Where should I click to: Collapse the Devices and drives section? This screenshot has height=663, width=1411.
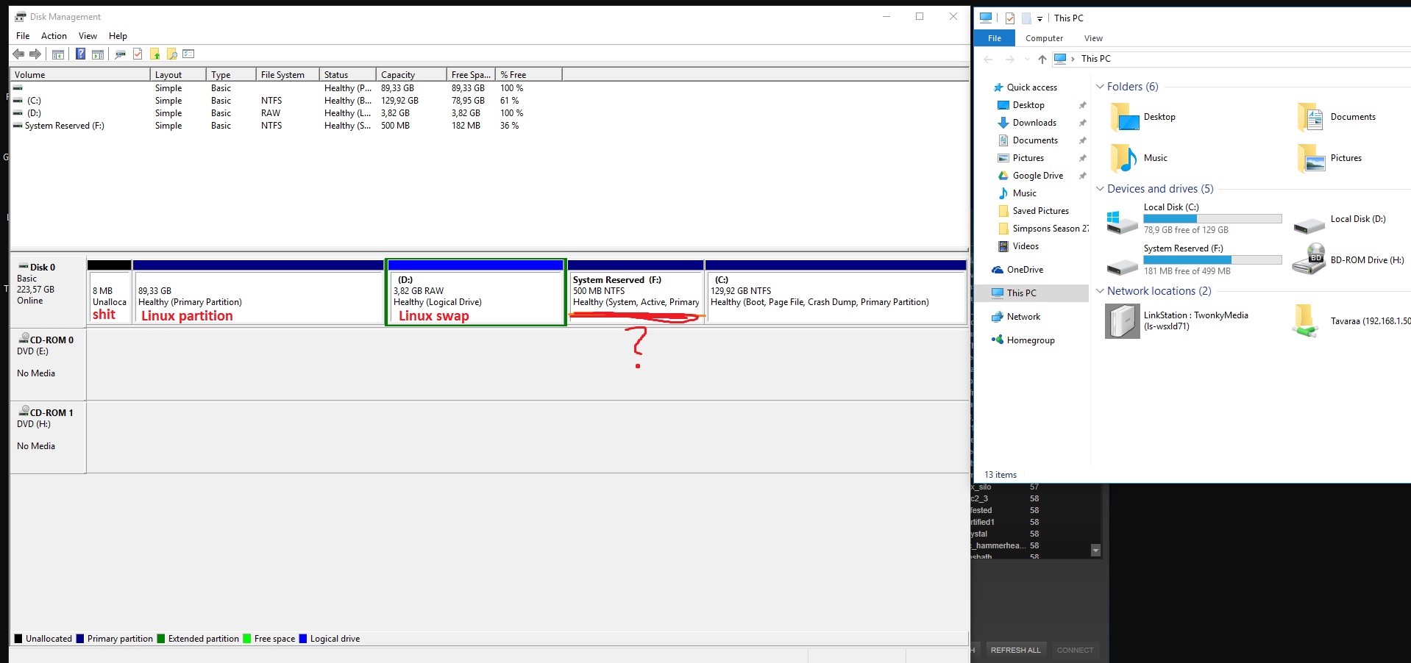pyautogui.click(x=1100, y=189)
